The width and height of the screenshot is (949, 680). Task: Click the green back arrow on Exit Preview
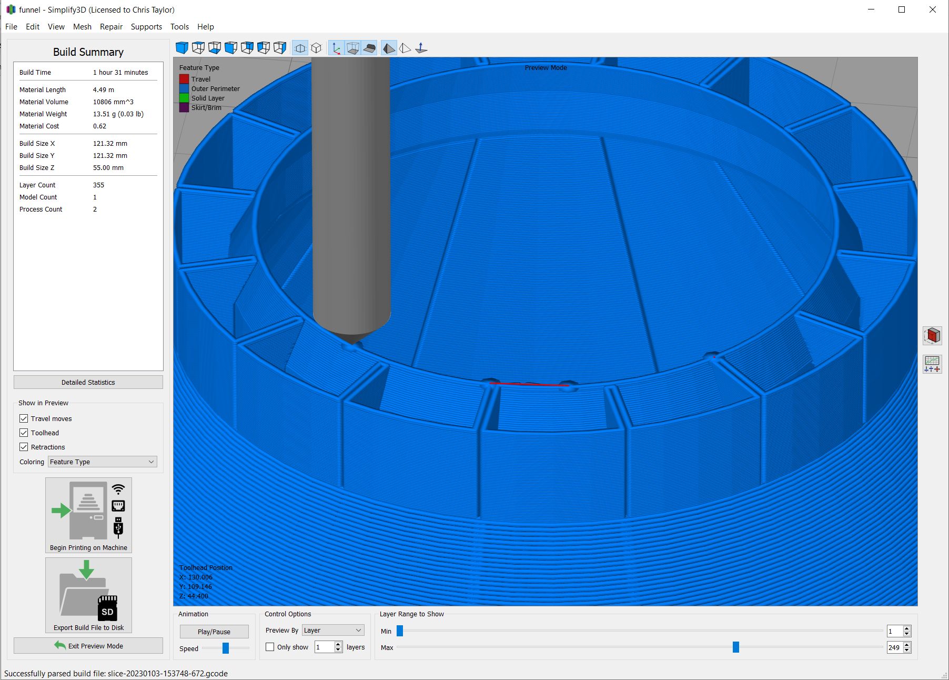59,645
